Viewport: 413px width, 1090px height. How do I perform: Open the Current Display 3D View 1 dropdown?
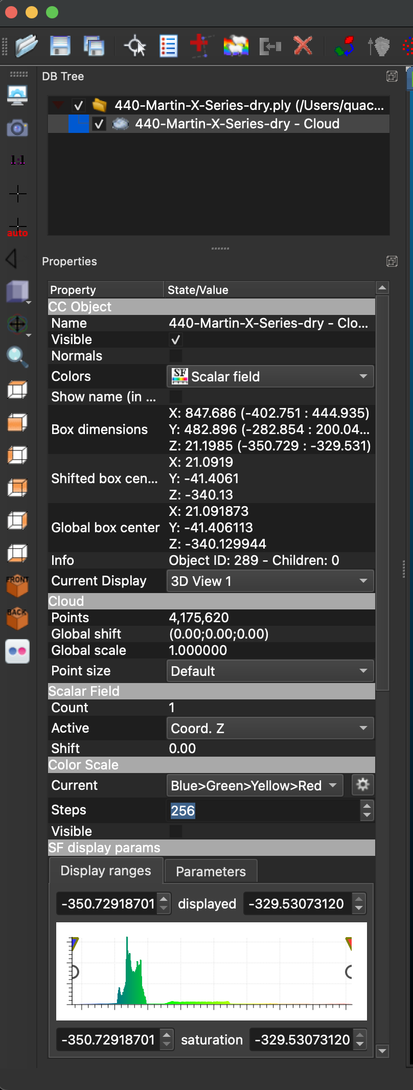point(270,581)
